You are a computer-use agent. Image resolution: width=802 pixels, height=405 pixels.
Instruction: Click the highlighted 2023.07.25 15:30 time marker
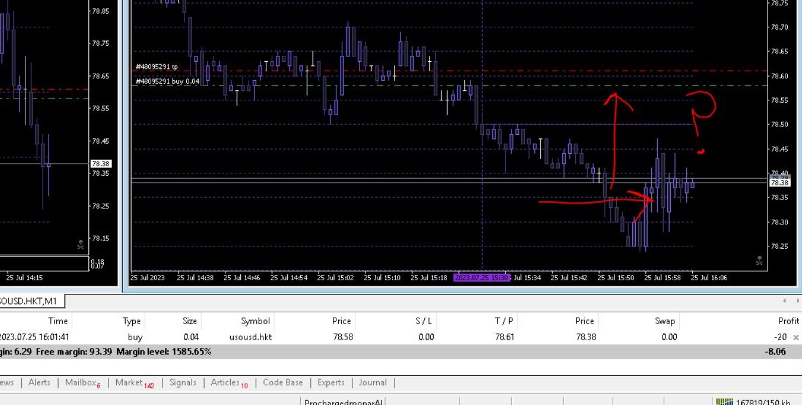[482, 277]
